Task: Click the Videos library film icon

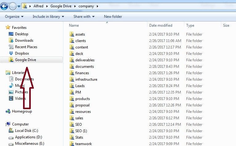Action: click(x=11, y=98)
